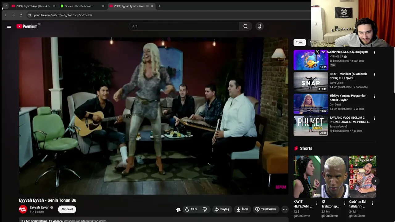The width and height of the screenshot is (395, 222).
Task: Open the KAYIT HEYECANI short thumbnail
Action: point(307,177)
